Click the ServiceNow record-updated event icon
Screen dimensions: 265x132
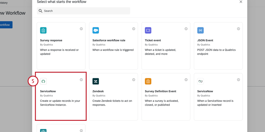pyautogui.click(x=200, y=81)
